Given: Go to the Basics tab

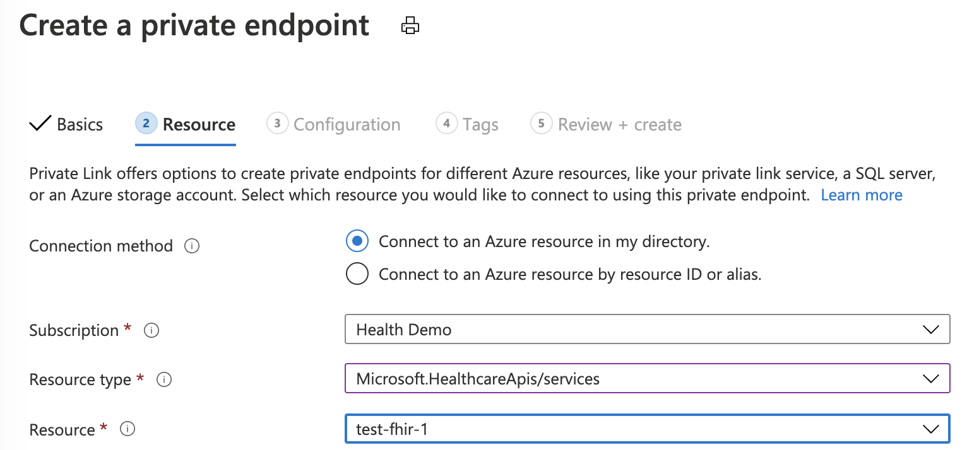Looking at the screenshot, I should [x=80, y=124].
